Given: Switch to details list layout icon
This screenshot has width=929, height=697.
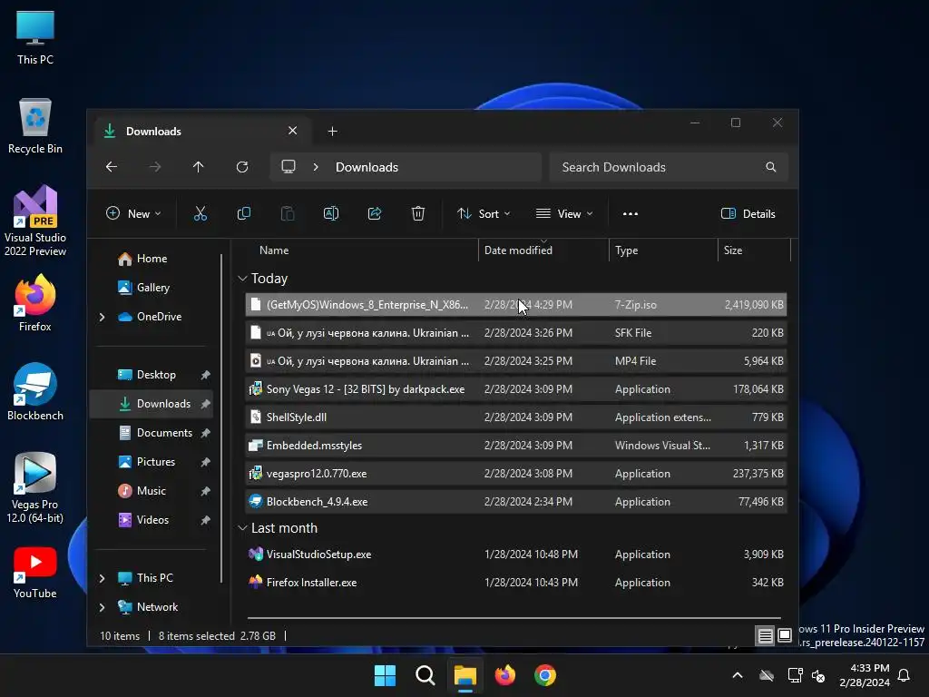Looking at the screenshot, I should coord(765,636).
